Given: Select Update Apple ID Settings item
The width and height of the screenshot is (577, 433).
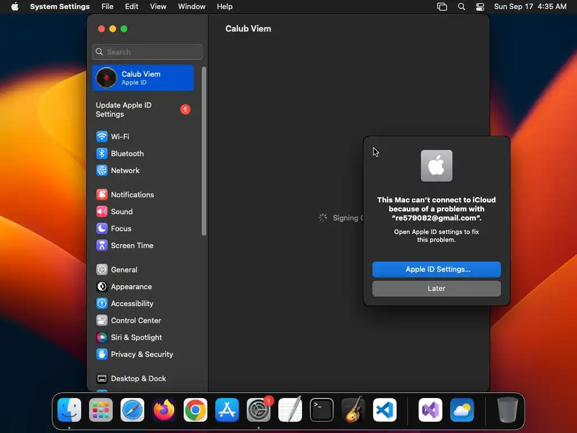Looking at the screenshot, I should tap(143, 110).
